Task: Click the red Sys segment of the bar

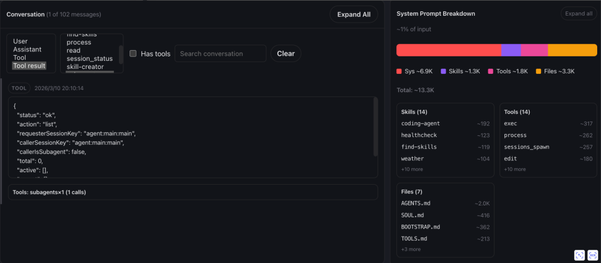Action: (448, 50)
